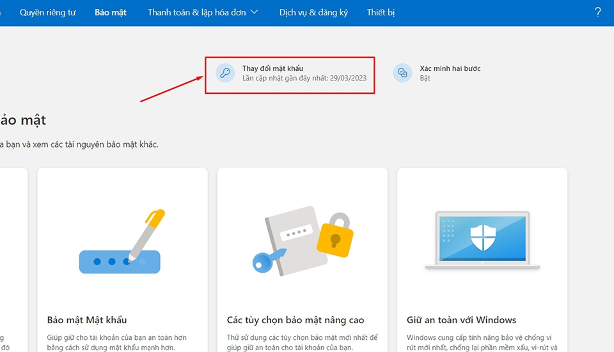The height and width of the screenshot is (352, 614).
Task: Expand the Thanh toán & lập hóa đơn menu
Action: tap(203, 13)
